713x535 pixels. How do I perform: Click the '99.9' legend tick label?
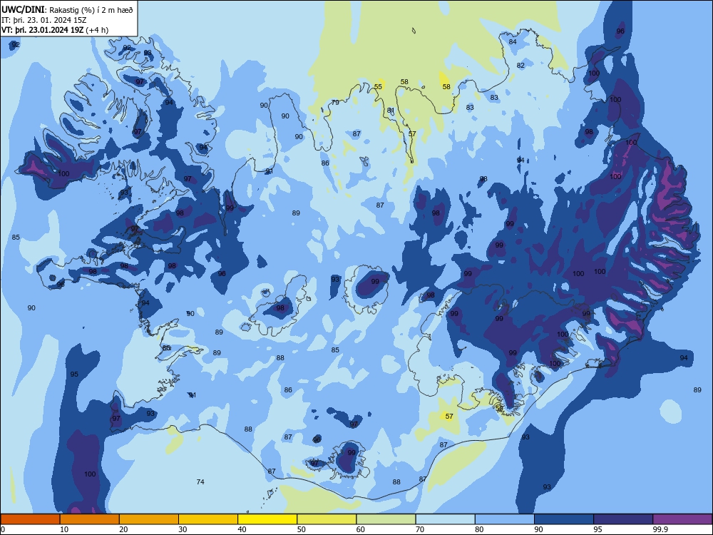point(660,529)
